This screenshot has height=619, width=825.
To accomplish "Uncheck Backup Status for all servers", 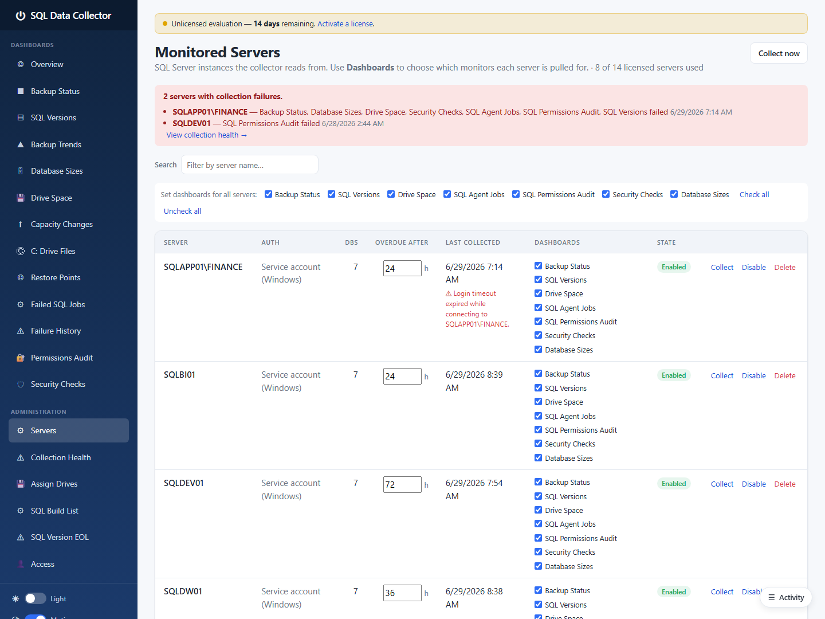I will [x=268, y=194].
